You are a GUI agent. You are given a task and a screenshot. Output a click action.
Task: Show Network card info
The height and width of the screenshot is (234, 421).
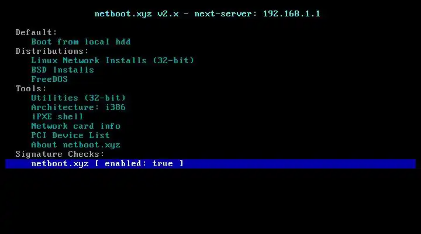[x=75, y=126]
